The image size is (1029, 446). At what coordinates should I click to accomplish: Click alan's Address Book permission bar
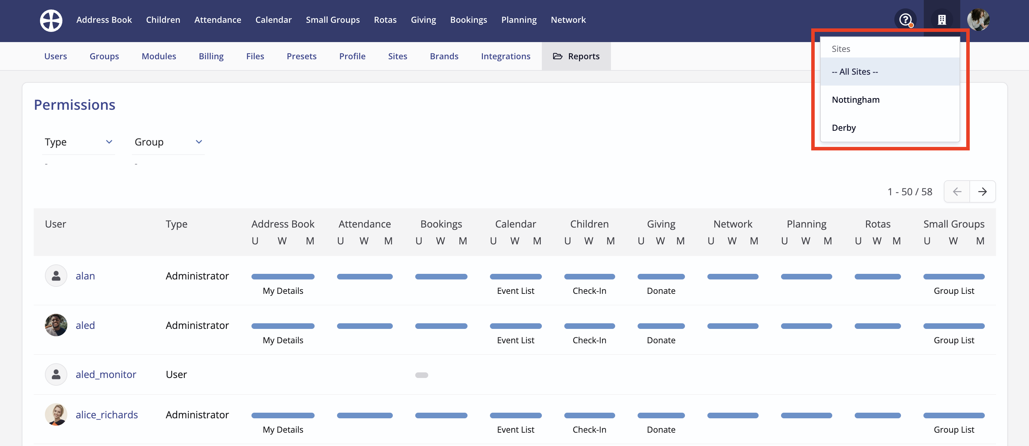coord(283,277)
